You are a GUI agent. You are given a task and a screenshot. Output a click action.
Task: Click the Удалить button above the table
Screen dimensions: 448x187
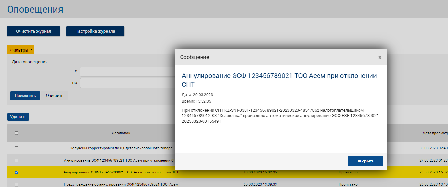(18, 117)
